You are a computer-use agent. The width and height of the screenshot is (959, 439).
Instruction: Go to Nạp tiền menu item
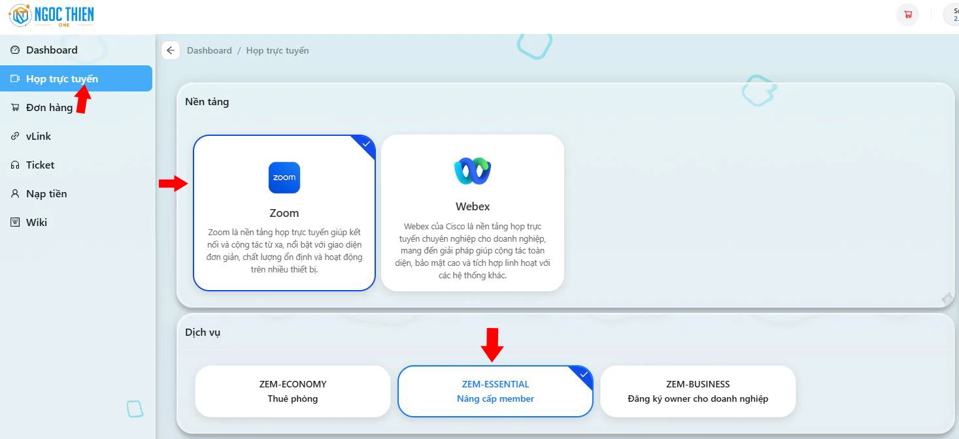click(x=46, y=194)
